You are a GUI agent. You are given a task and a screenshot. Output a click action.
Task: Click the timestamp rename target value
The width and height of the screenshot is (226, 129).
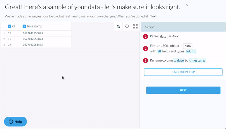coord(197,60)
